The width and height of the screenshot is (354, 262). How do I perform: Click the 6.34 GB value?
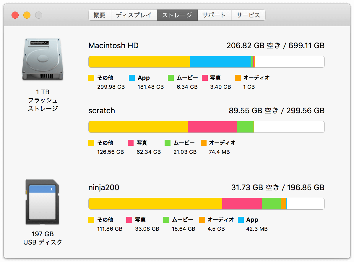187,87
